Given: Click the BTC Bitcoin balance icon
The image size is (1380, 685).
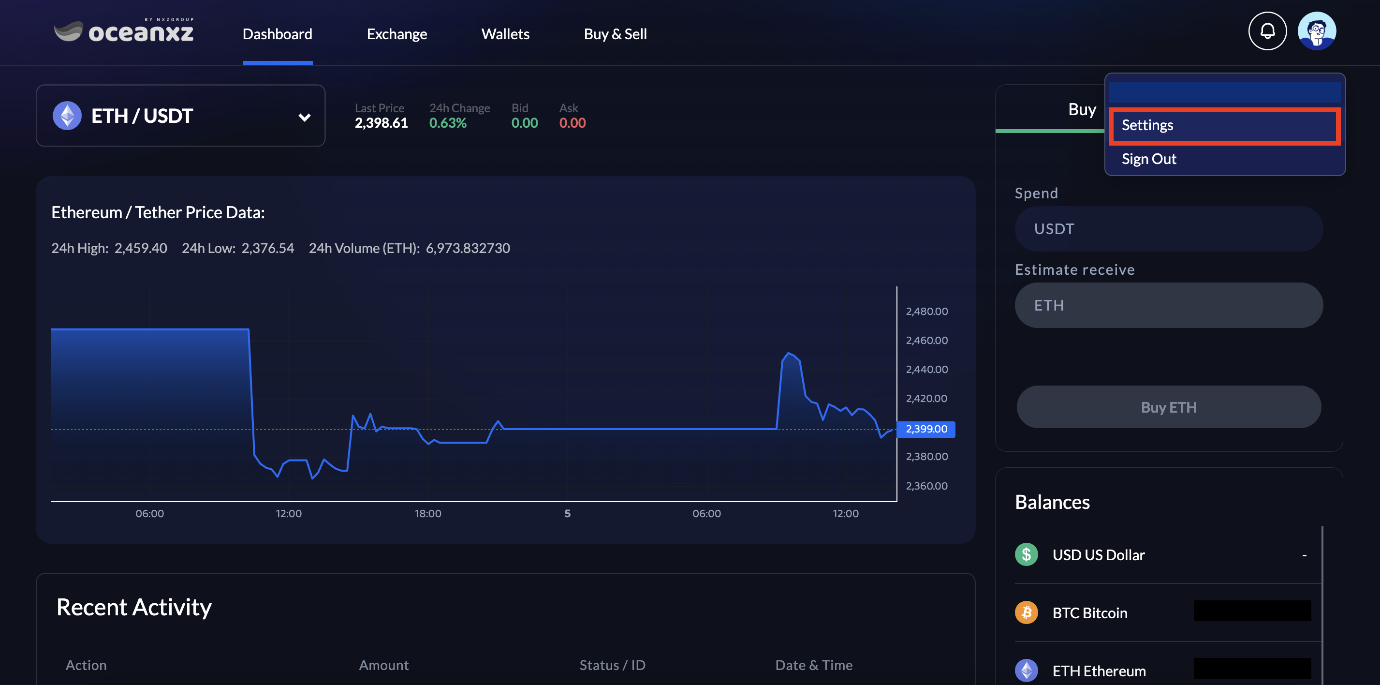Looking at the screenshot, I should point(1026,612).
